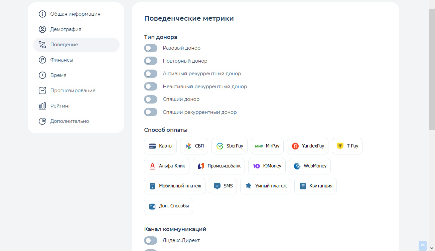Image resolution: width=435 pixels, height=251 pixels.
Task: Choose the Альфа-Клик payment method
Action: pos(166,166)
